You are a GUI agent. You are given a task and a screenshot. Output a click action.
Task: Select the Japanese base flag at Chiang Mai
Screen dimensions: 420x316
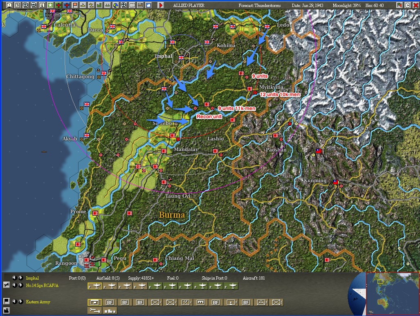click(x=155, y=260)
